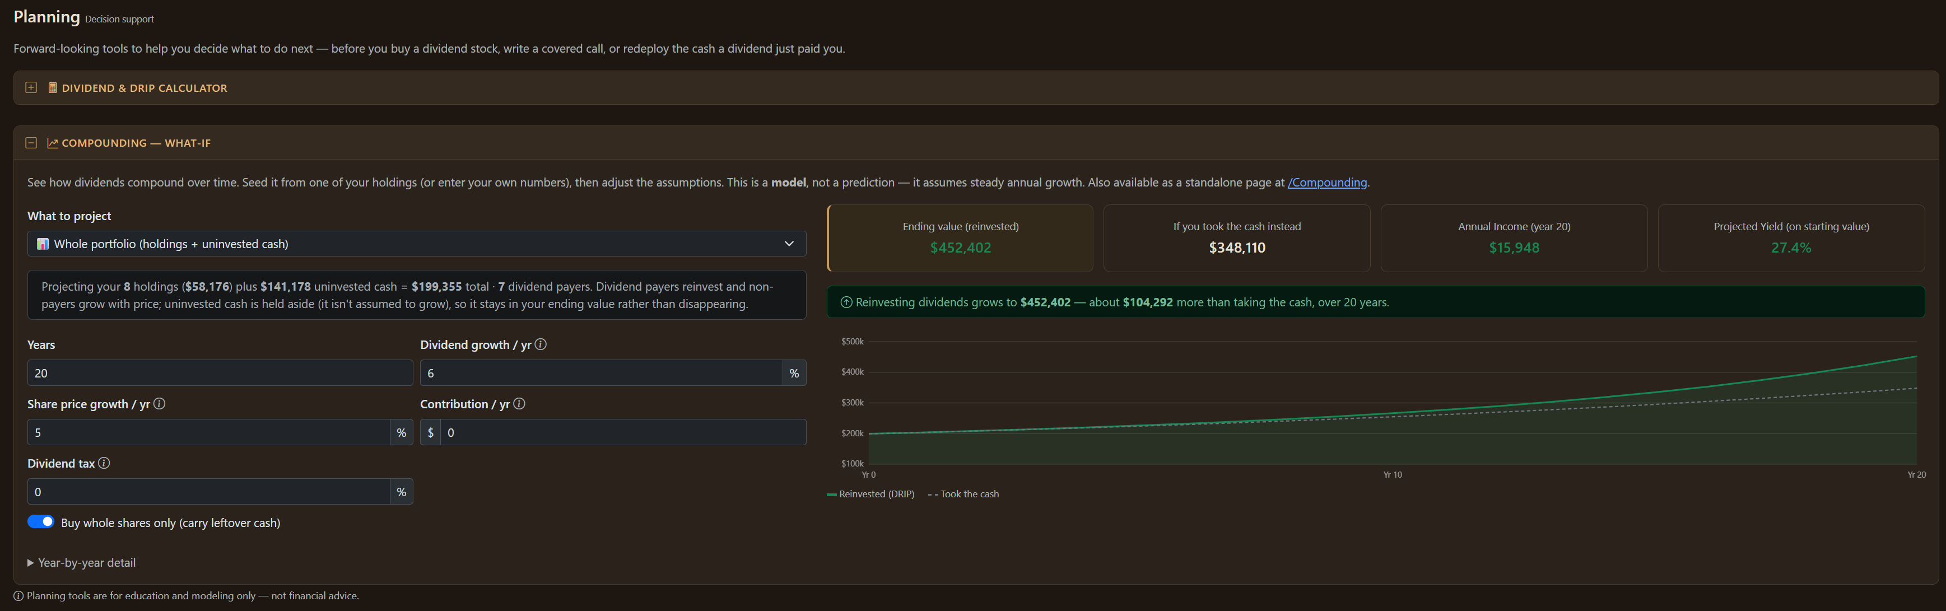Click the chart icon beside Compounding — What-If
Screen dimensions: 1946x611
tap(53, 143)
